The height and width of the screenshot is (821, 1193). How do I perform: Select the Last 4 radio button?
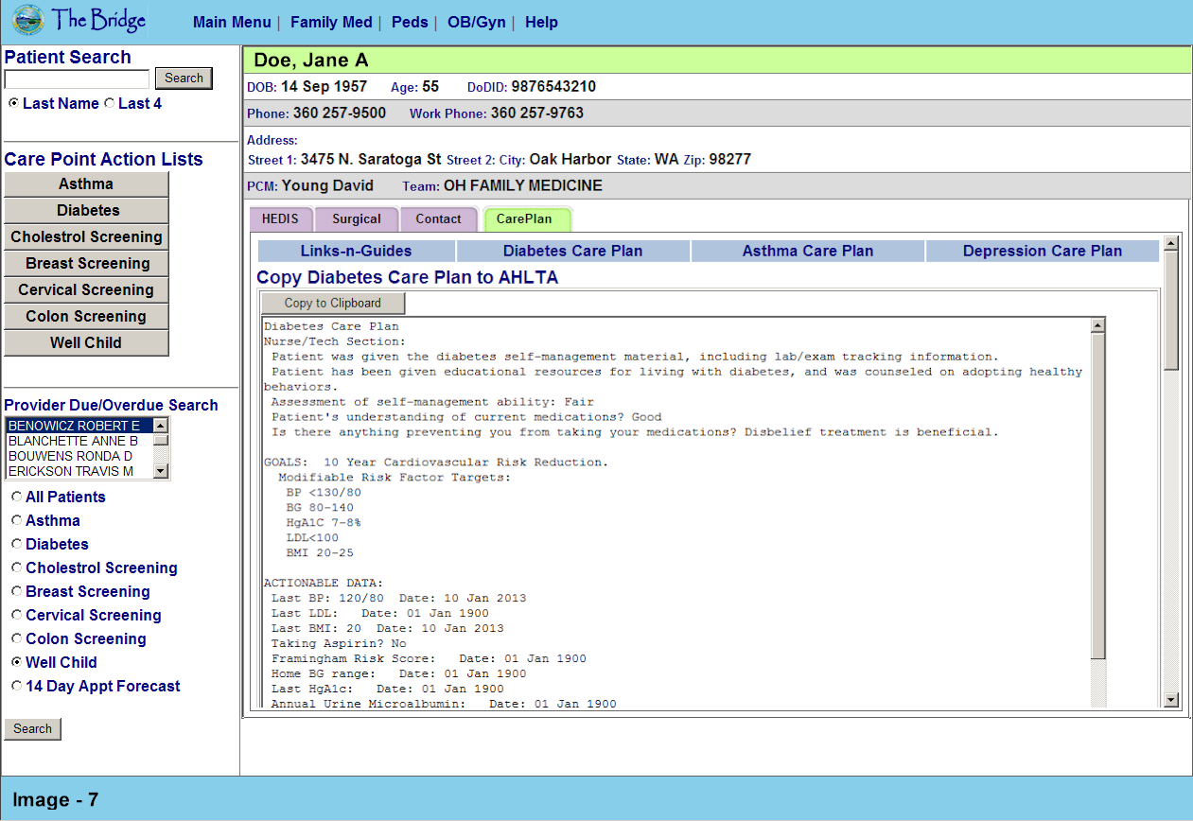point(109,103)
